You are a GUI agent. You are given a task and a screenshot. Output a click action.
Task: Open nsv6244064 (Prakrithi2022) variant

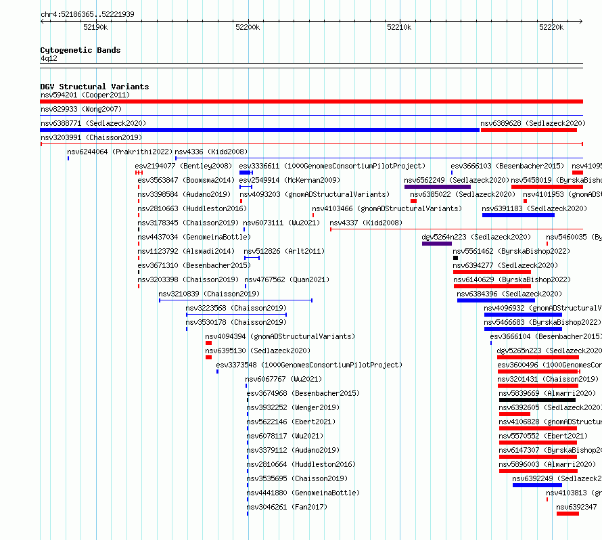point(120,152)
